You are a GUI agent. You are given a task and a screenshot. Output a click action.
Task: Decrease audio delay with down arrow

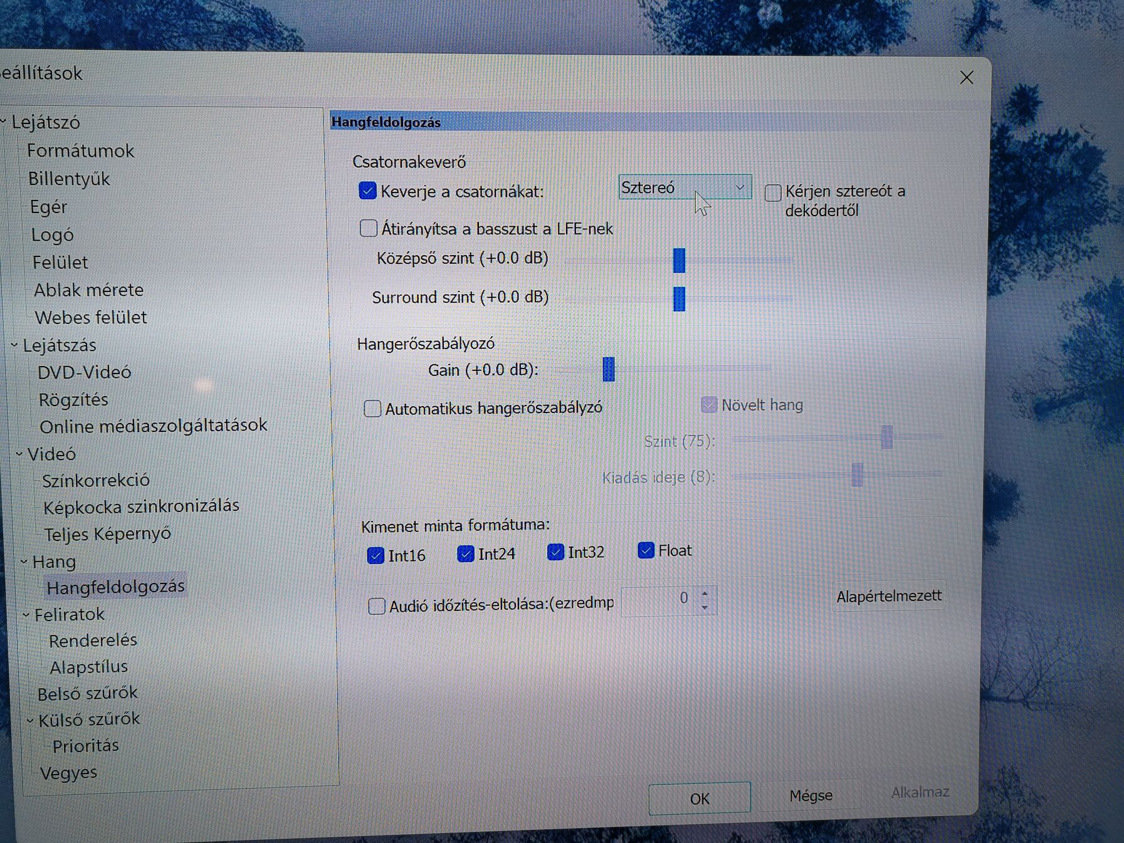coord(705,607)
